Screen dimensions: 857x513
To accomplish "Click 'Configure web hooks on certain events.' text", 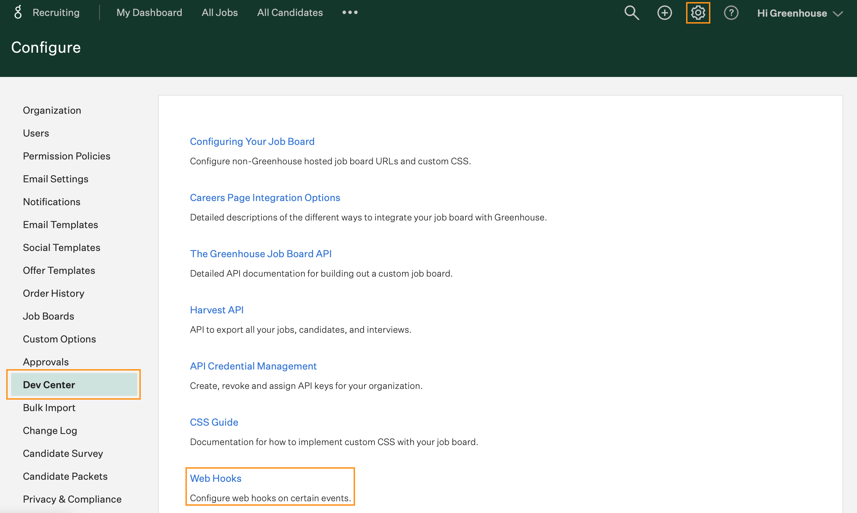I will click(x=270, y=498).
